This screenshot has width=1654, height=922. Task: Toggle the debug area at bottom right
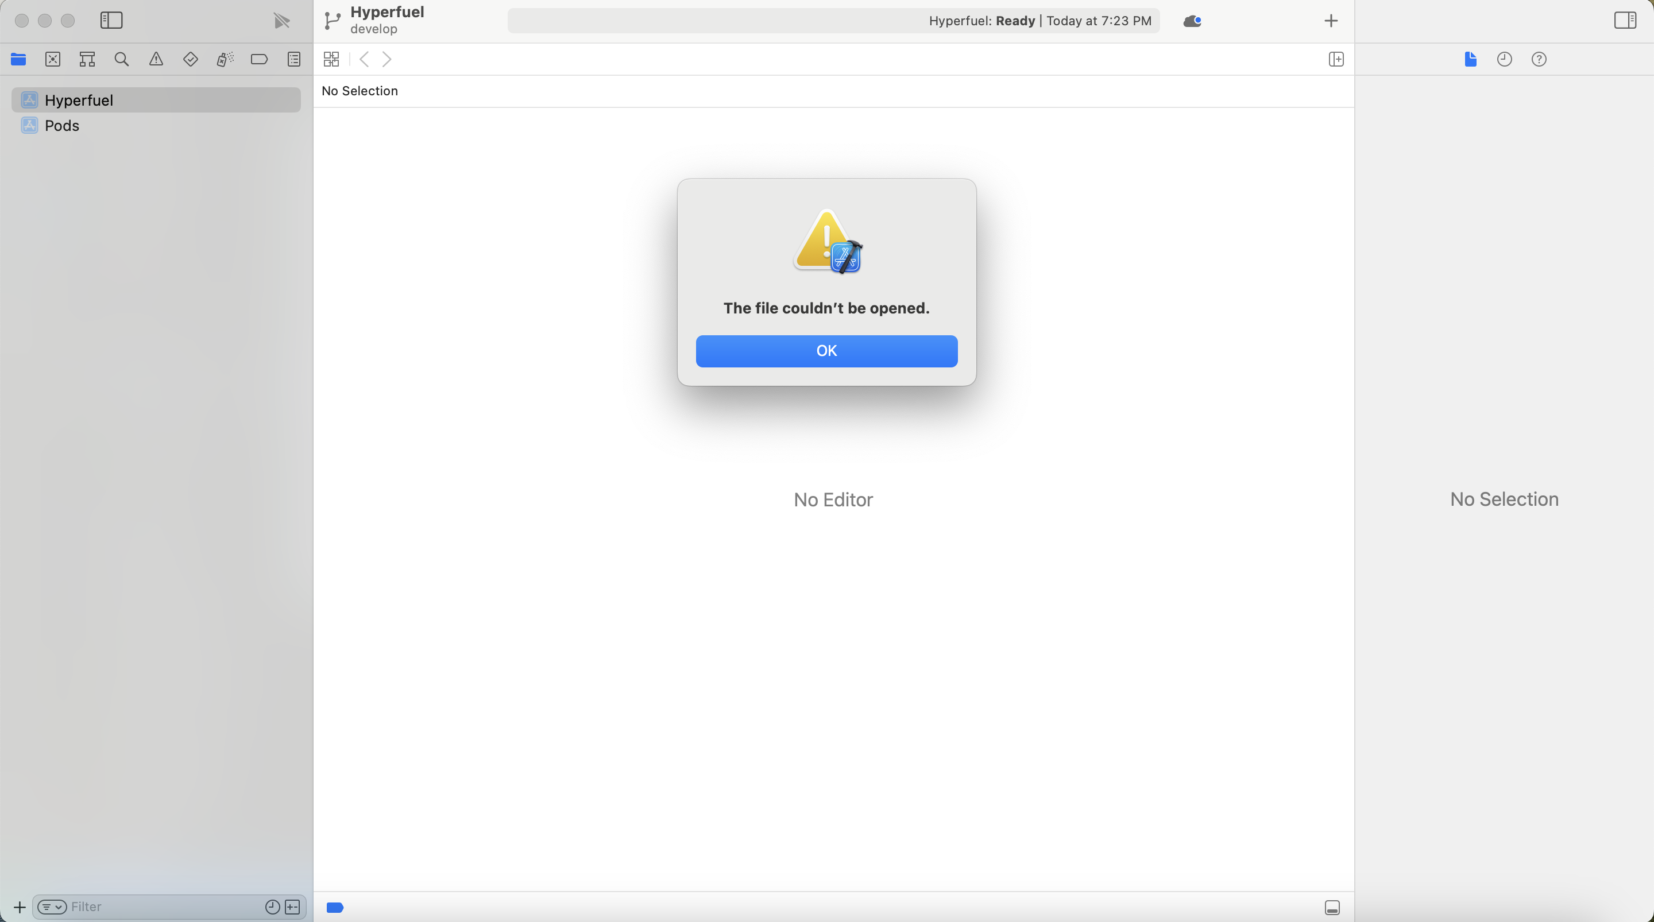[x=1332, y=907]
